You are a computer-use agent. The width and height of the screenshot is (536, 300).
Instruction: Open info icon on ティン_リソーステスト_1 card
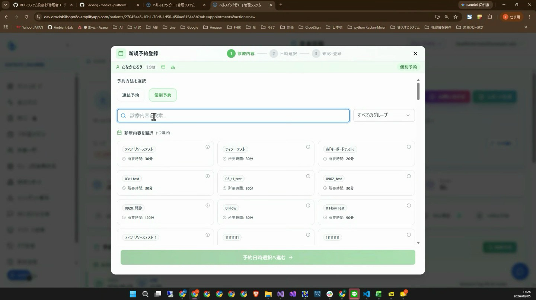tap(208, 235)
